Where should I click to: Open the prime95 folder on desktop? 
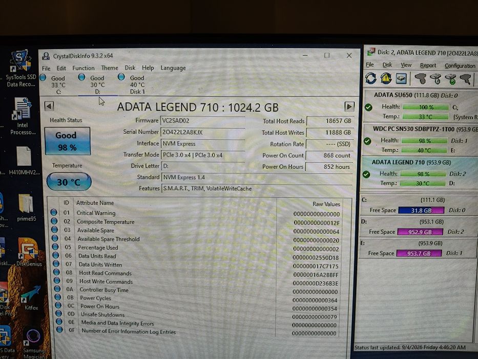coord(26,208)
